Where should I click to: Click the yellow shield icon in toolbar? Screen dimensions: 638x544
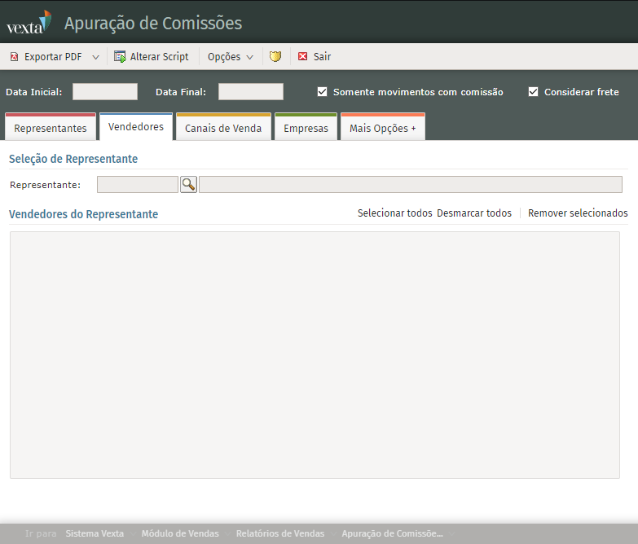(275, 57)
